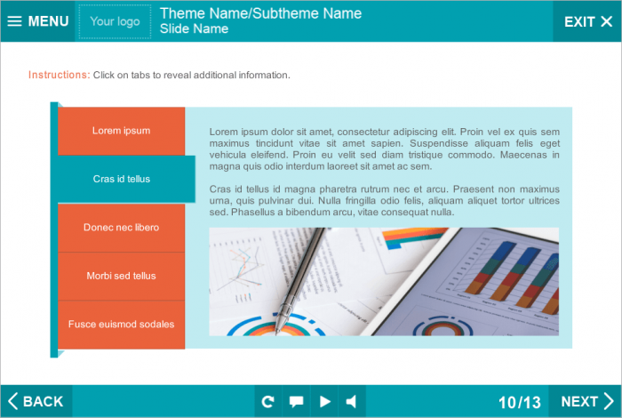Switch to the 'Morbi sed tellus' tab

(x=122, y=276)
